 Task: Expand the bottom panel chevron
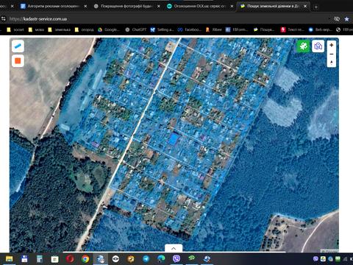click(174, 248)
